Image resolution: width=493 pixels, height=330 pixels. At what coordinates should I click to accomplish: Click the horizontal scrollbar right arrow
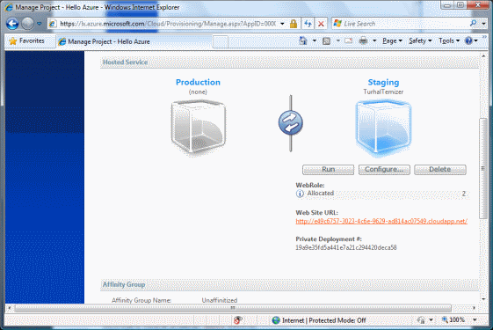click(x=475, y=308)
